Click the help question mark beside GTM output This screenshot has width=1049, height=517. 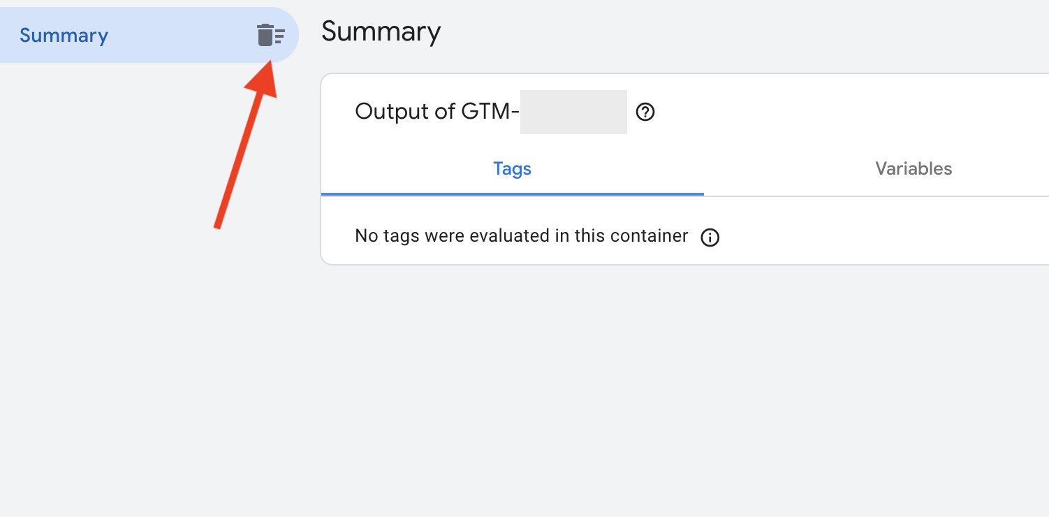645,112
